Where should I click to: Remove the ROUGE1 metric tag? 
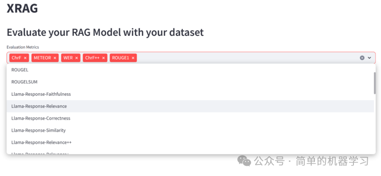133,58
